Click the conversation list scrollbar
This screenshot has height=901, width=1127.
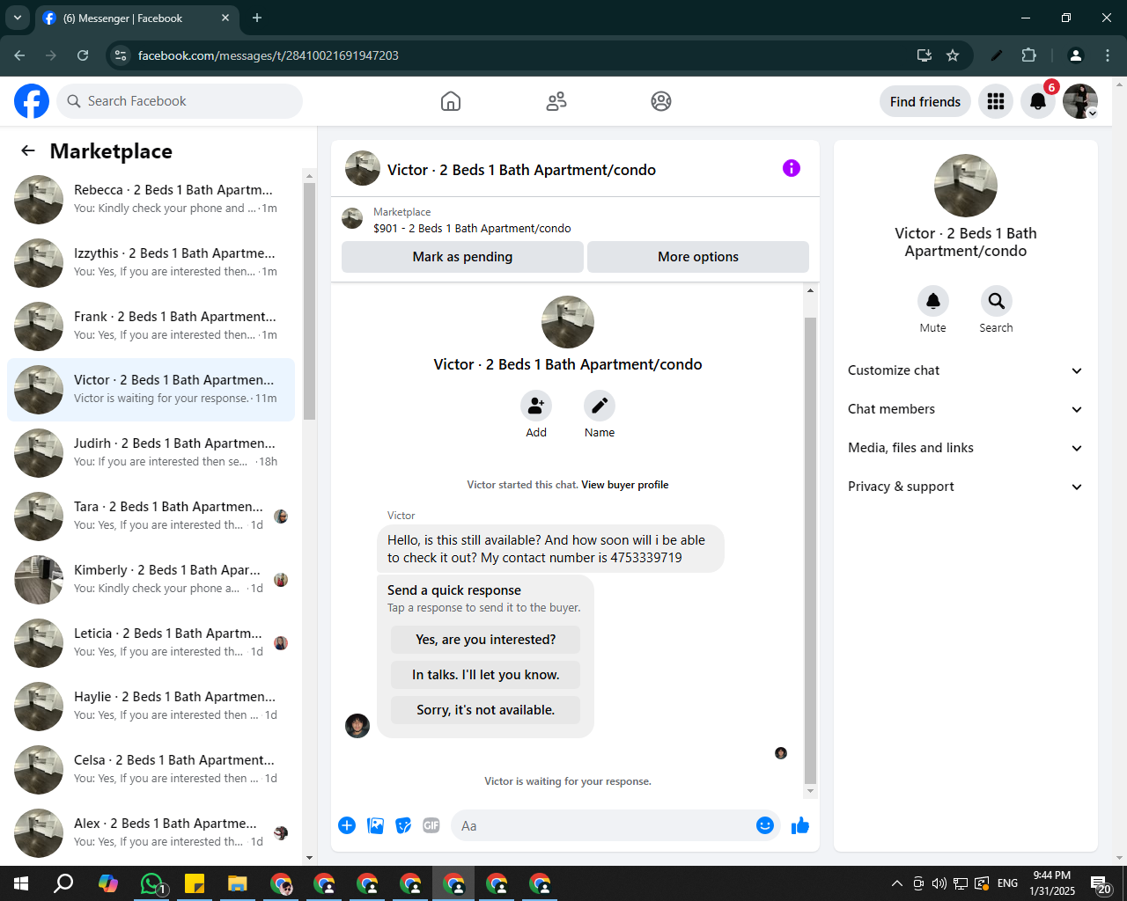point(309,301)
